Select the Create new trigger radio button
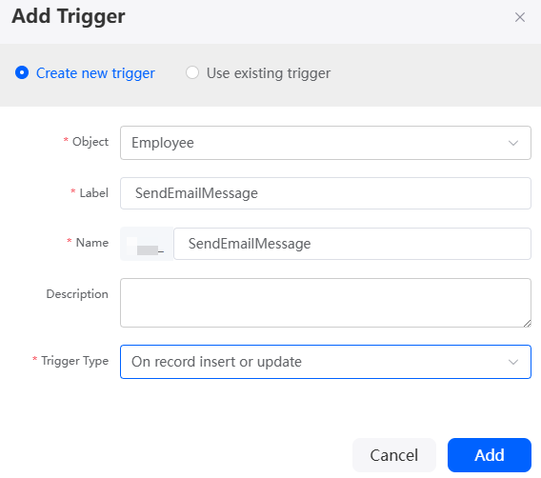Screen dimensions: 541x478 [22, 72]
